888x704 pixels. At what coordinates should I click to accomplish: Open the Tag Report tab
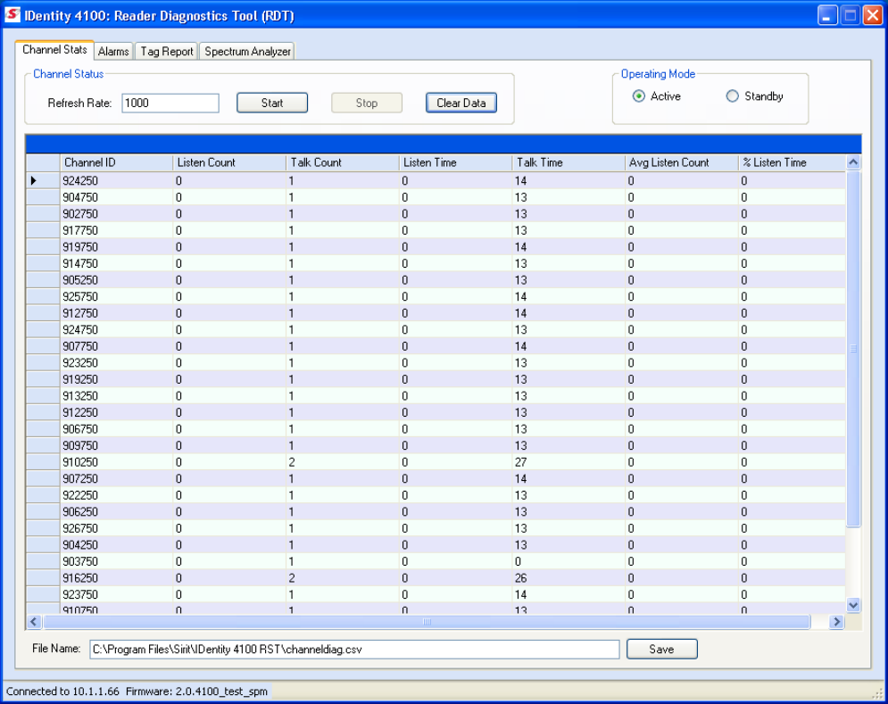[x=167, y=52]
